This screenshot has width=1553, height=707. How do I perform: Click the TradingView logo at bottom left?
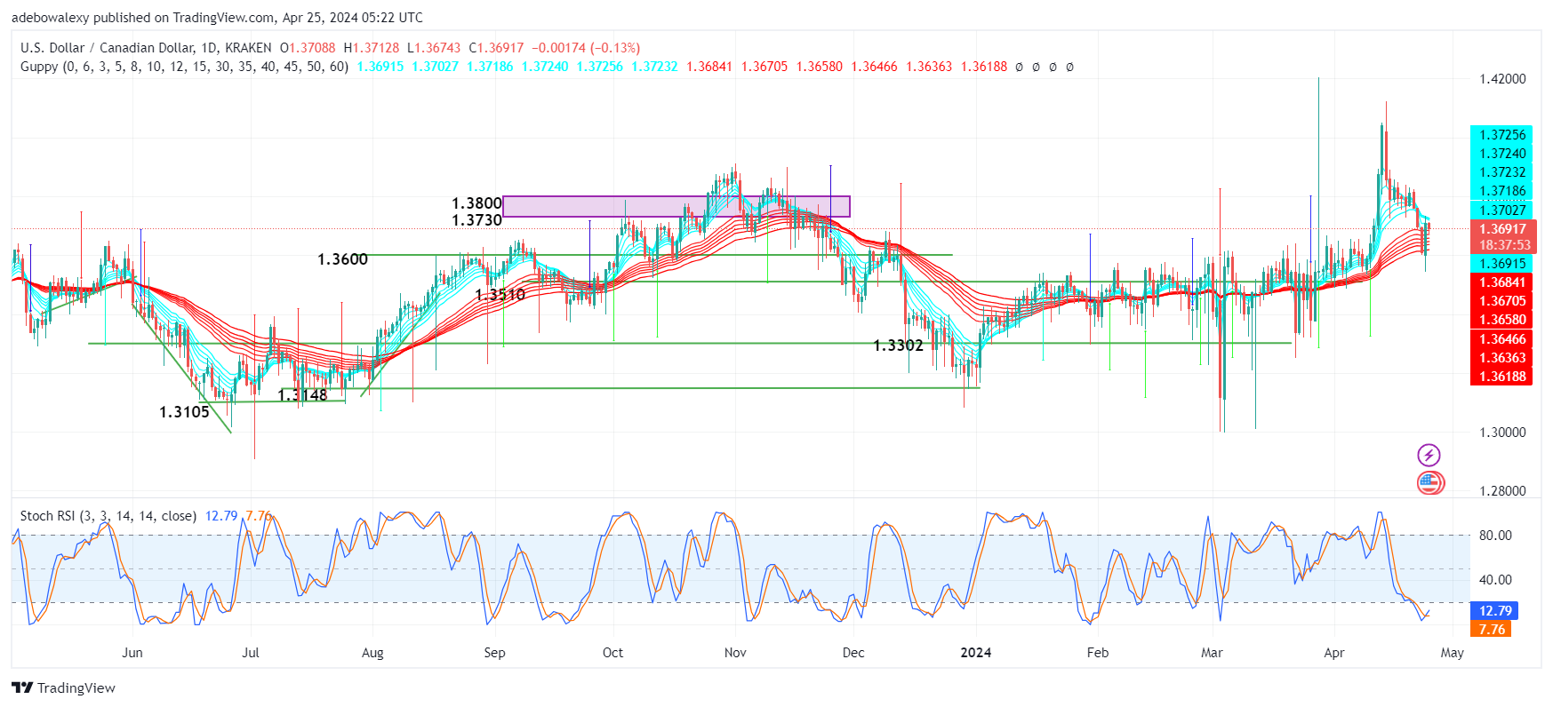(64, 687)
